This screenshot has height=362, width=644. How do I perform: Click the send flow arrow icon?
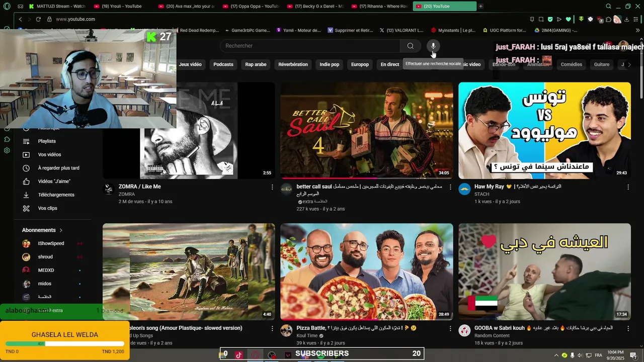[559, 19]
